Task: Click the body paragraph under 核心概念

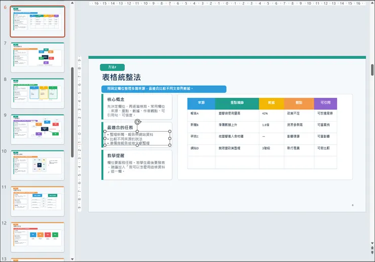Action: 136,110
